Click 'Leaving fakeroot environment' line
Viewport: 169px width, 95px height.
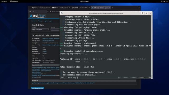coord(81,43)
